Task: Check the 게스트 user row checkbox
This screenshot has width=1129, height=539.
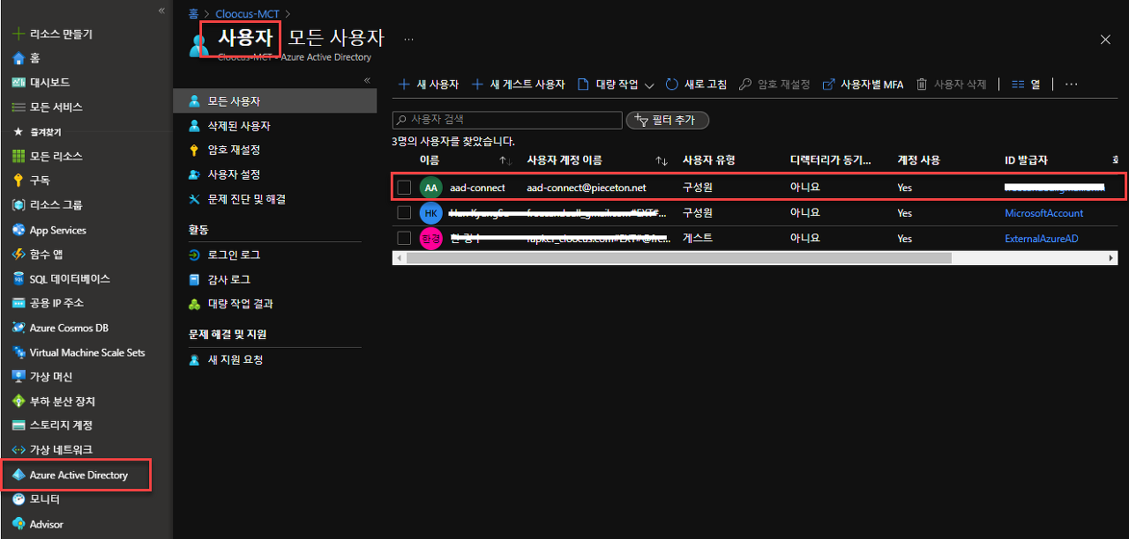Action: [x=404, y=238]
